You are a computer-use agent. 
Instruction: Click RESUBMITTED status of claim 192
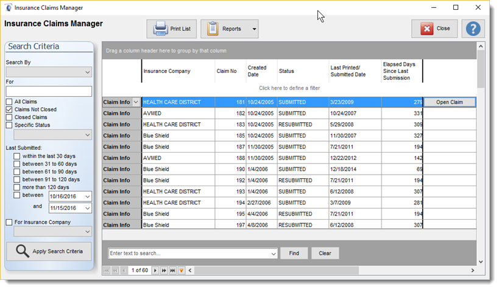point(303,180)
